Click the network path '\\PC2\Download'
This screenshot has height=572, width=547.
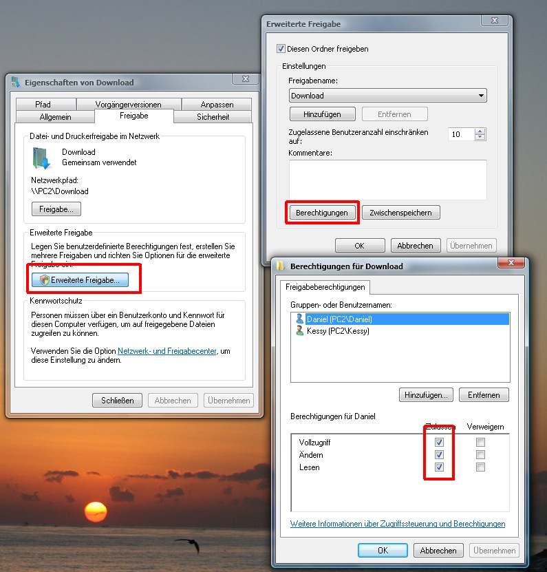(60, 191)
